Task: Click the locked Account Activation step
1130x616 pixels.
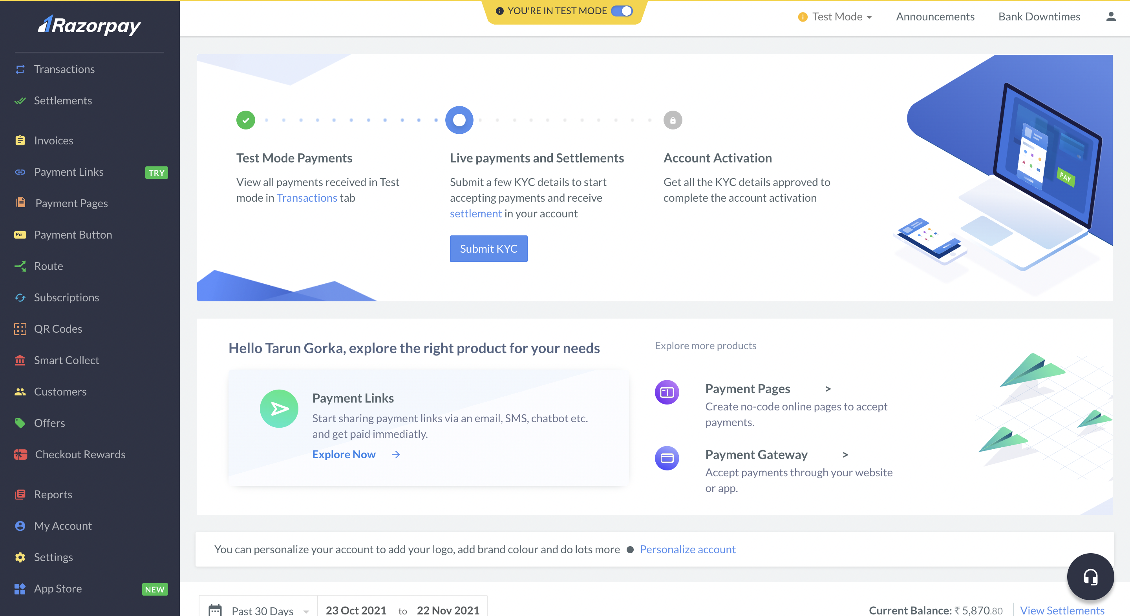Action: pos(673,120)
